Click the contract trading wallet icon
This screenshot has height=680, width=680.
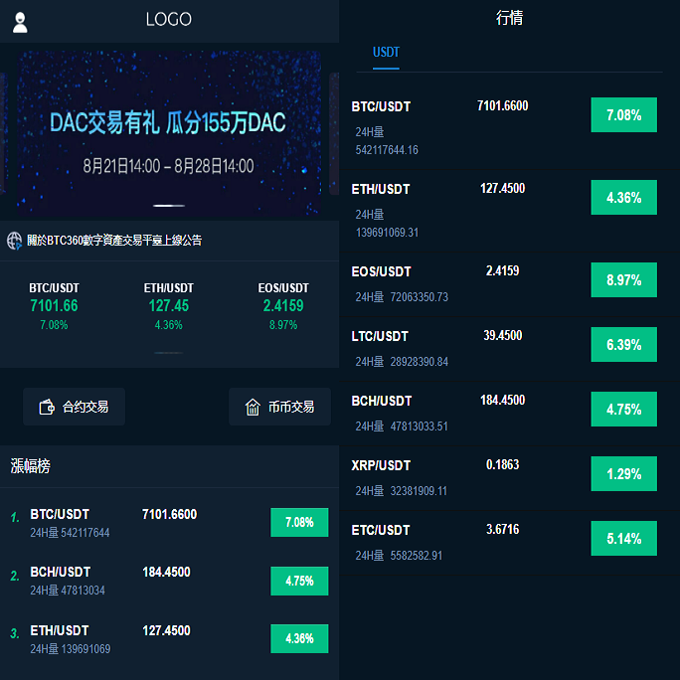coord(46,407)
